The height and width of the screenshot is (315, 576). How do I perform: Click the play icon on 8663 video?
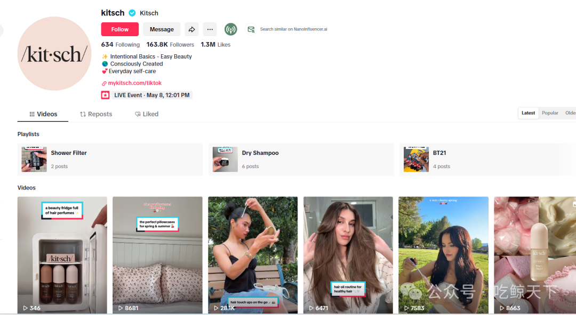pyautogui.click(x=502, y=308)
